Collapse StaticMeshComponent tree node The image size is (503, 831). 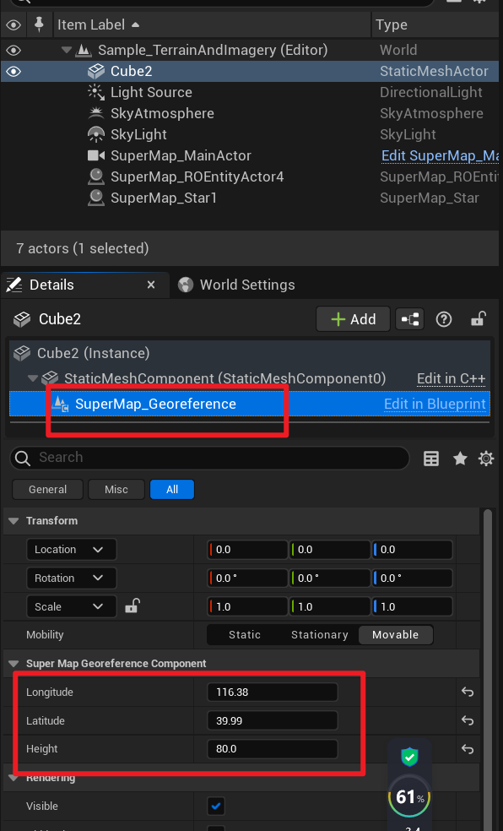(33, 378)
